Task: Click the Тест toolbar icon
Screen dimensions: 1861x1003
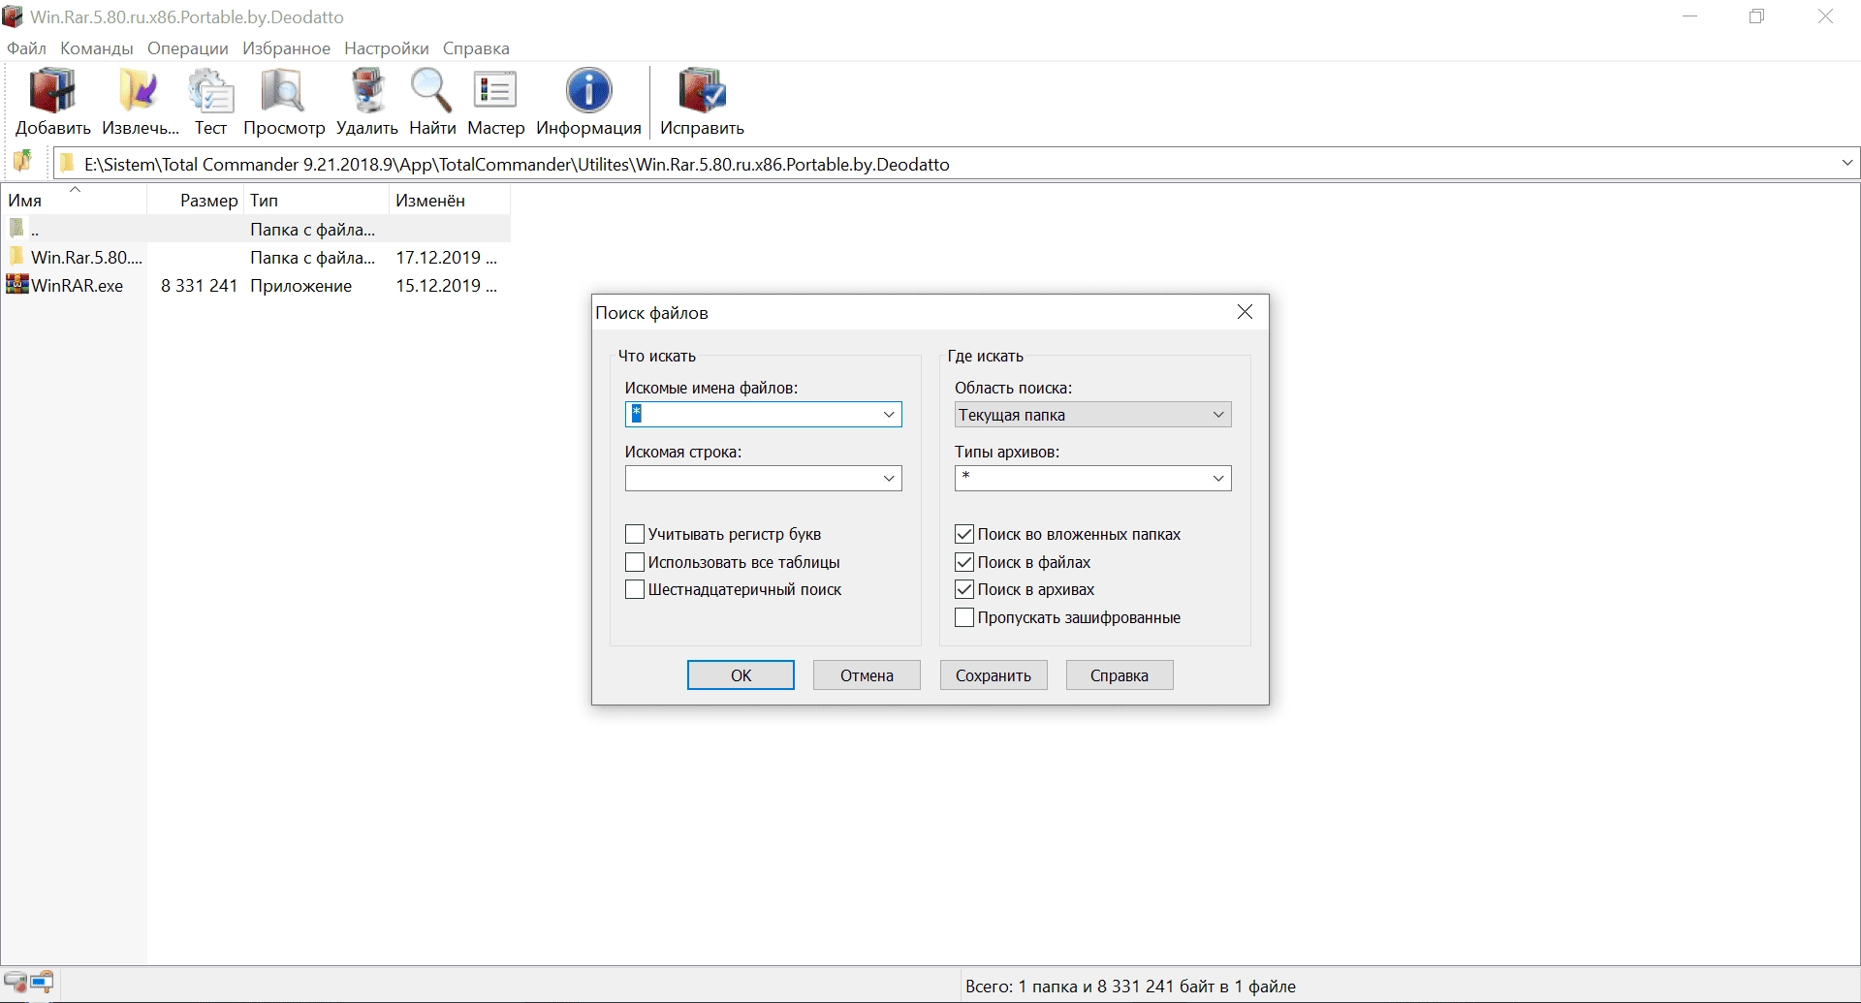Action: (x=210, y=91)
